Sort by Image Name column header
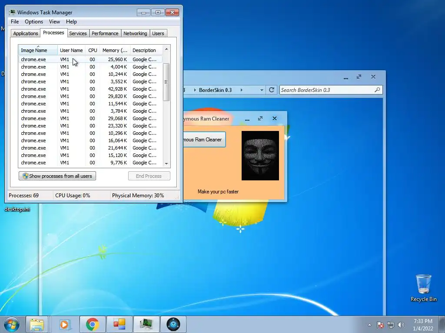The height and width of the screenshot is (333, 445). coord(38,50)
